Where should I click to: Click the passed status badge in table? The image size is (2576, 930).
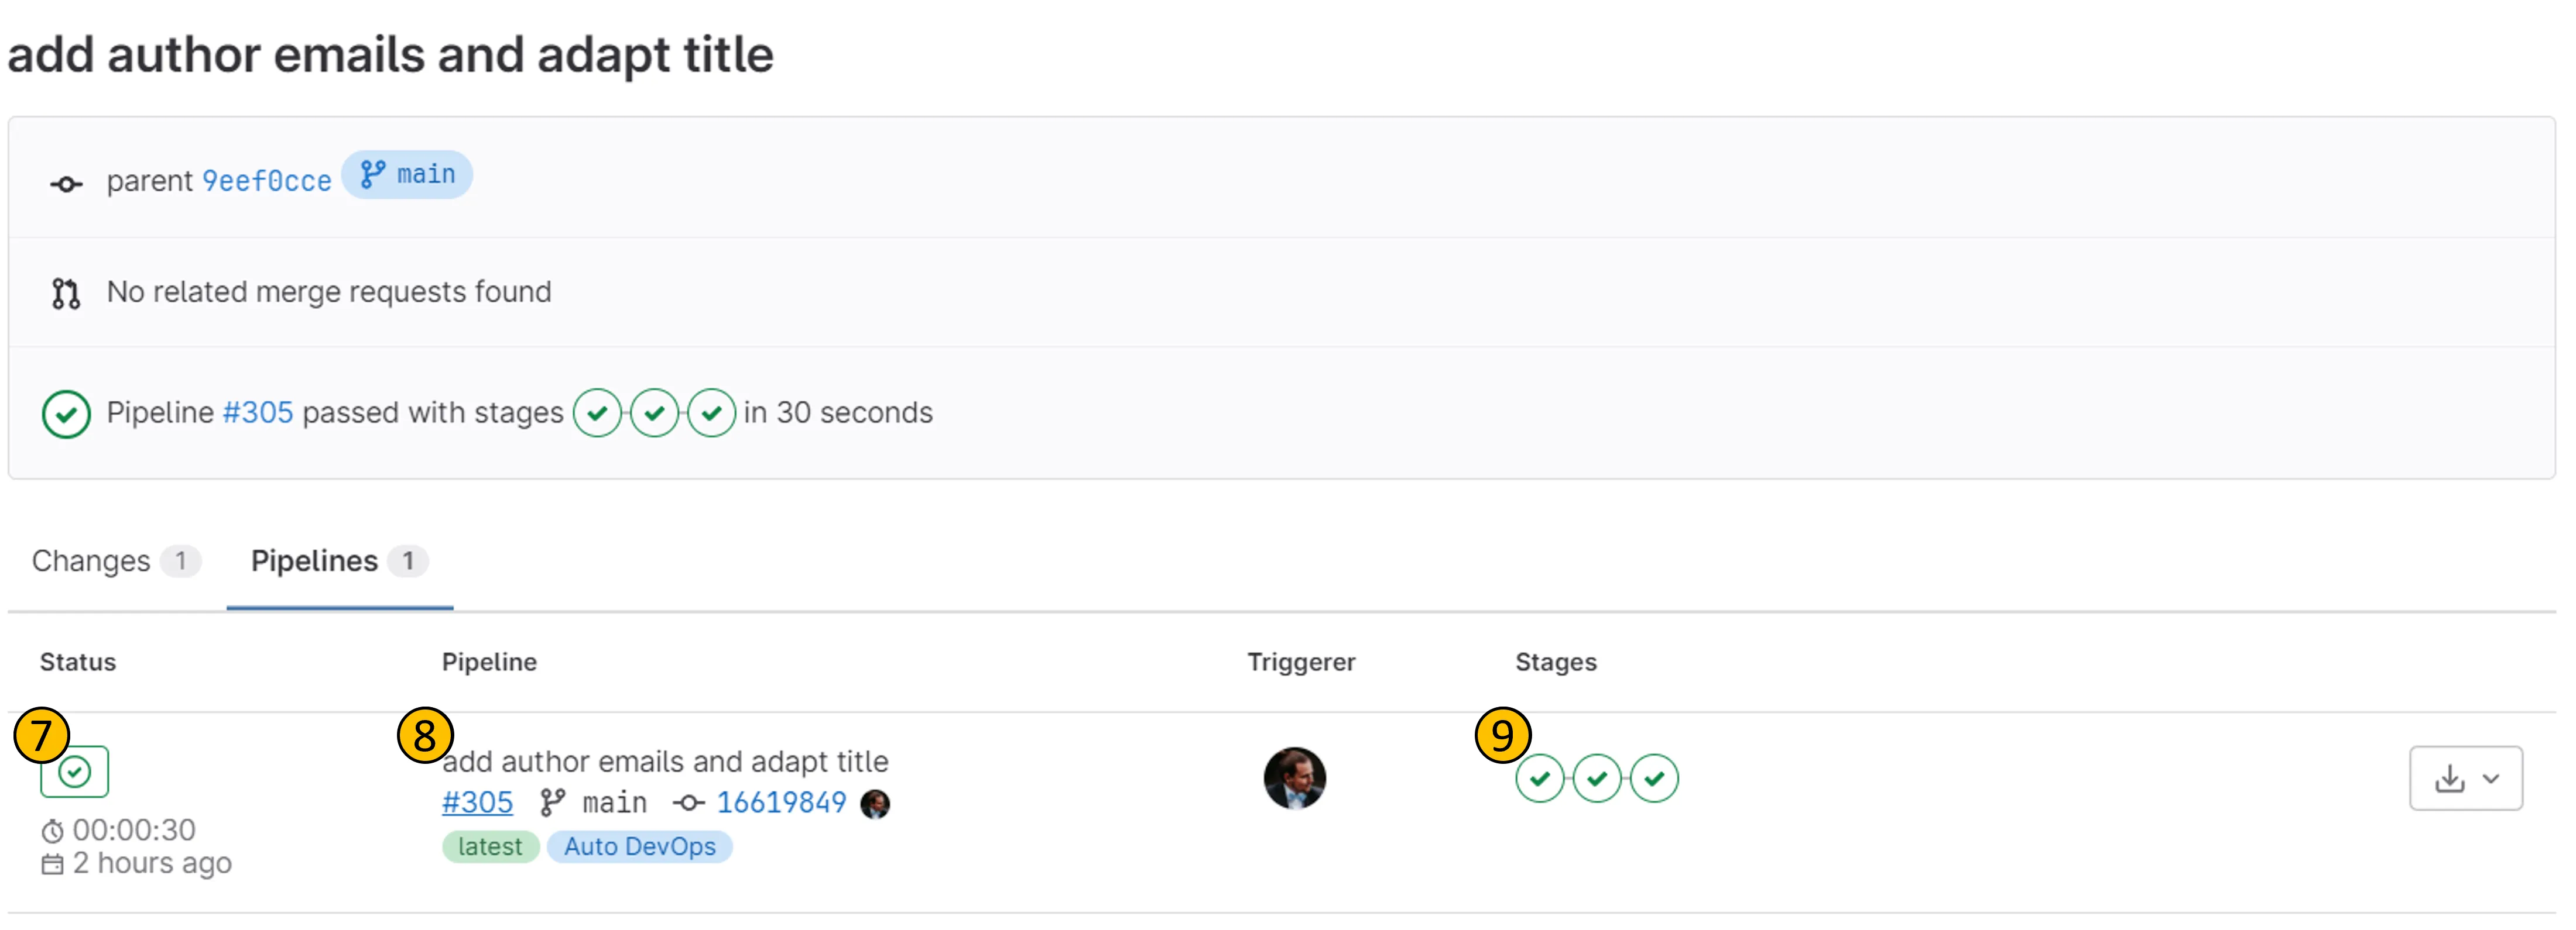pos(74,771)
